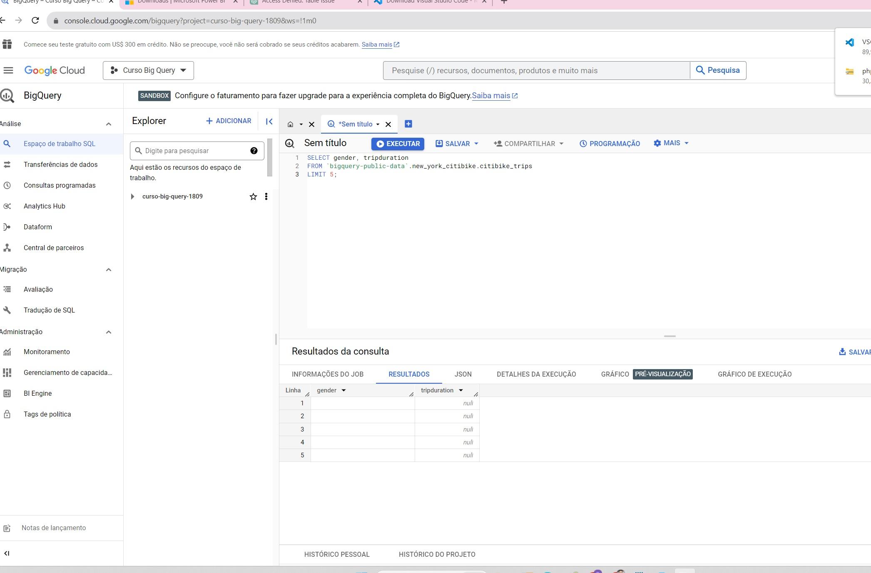
Task: Click ADICIONAR in Explorer panel
Action: (229, 121)
